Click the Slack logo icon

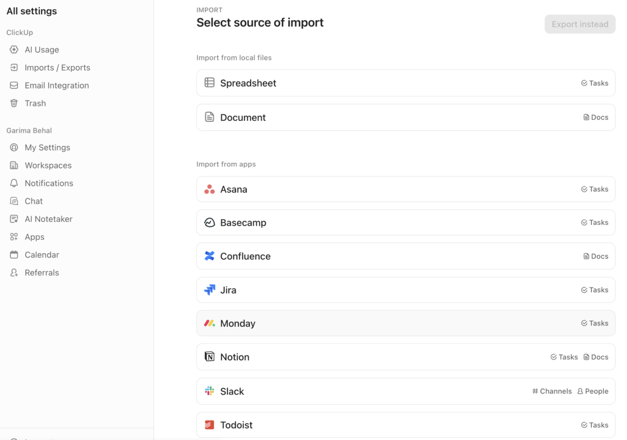tap(209, 391)
